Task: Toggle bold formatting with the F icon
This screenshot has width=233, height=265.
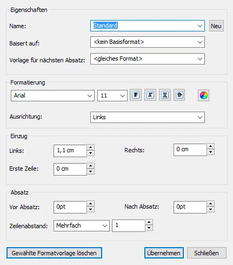Action: tap(136, 95)
